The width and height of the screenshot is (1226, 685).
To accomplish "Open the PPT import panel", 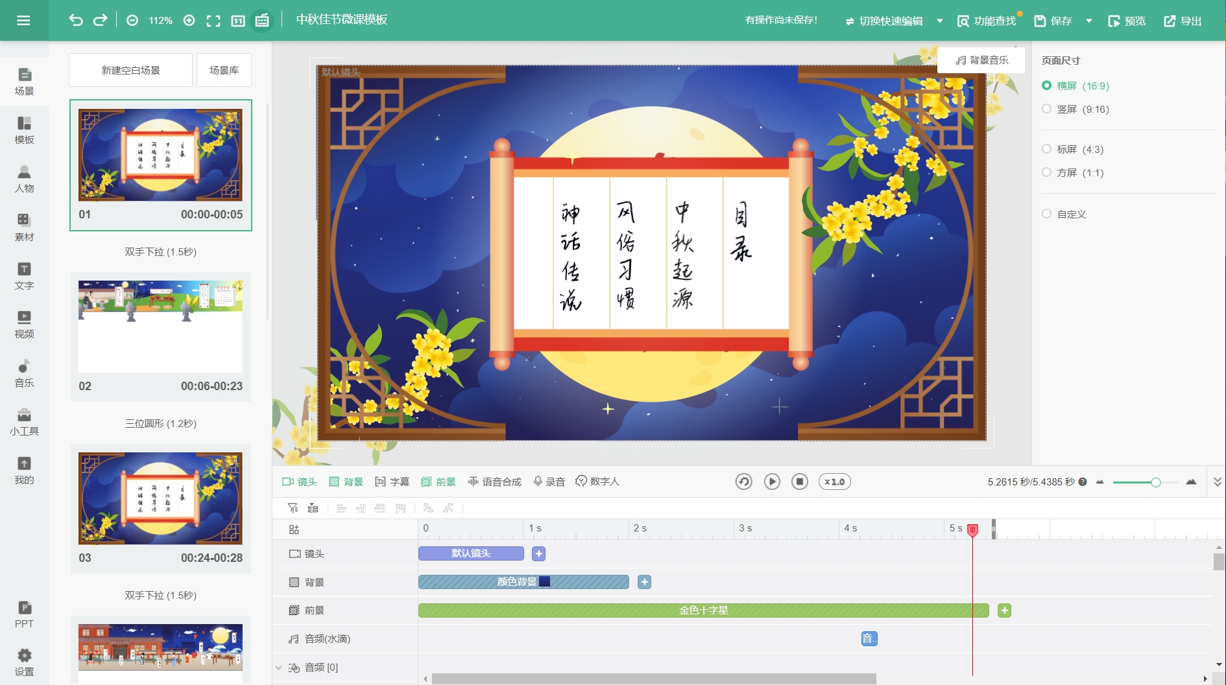I will tap(24, 614).
